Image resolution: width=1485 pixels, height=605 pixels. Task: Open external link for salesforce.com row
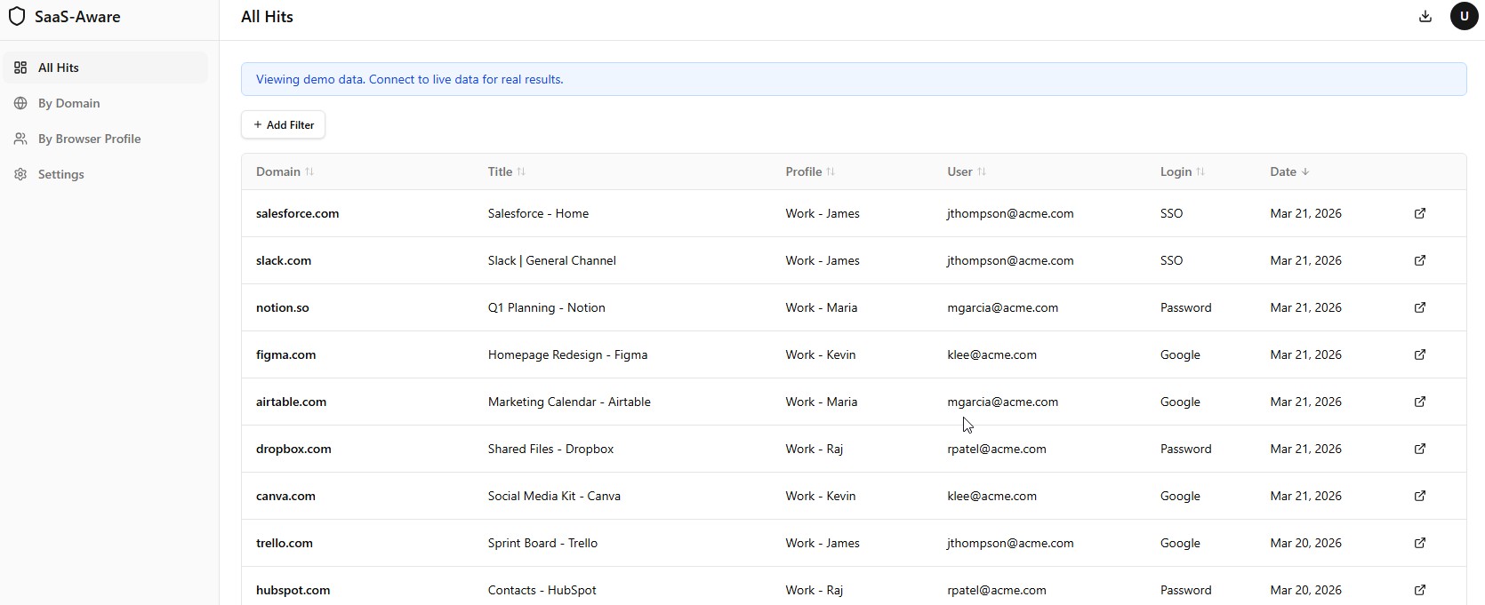click(x=1420, y=213)
